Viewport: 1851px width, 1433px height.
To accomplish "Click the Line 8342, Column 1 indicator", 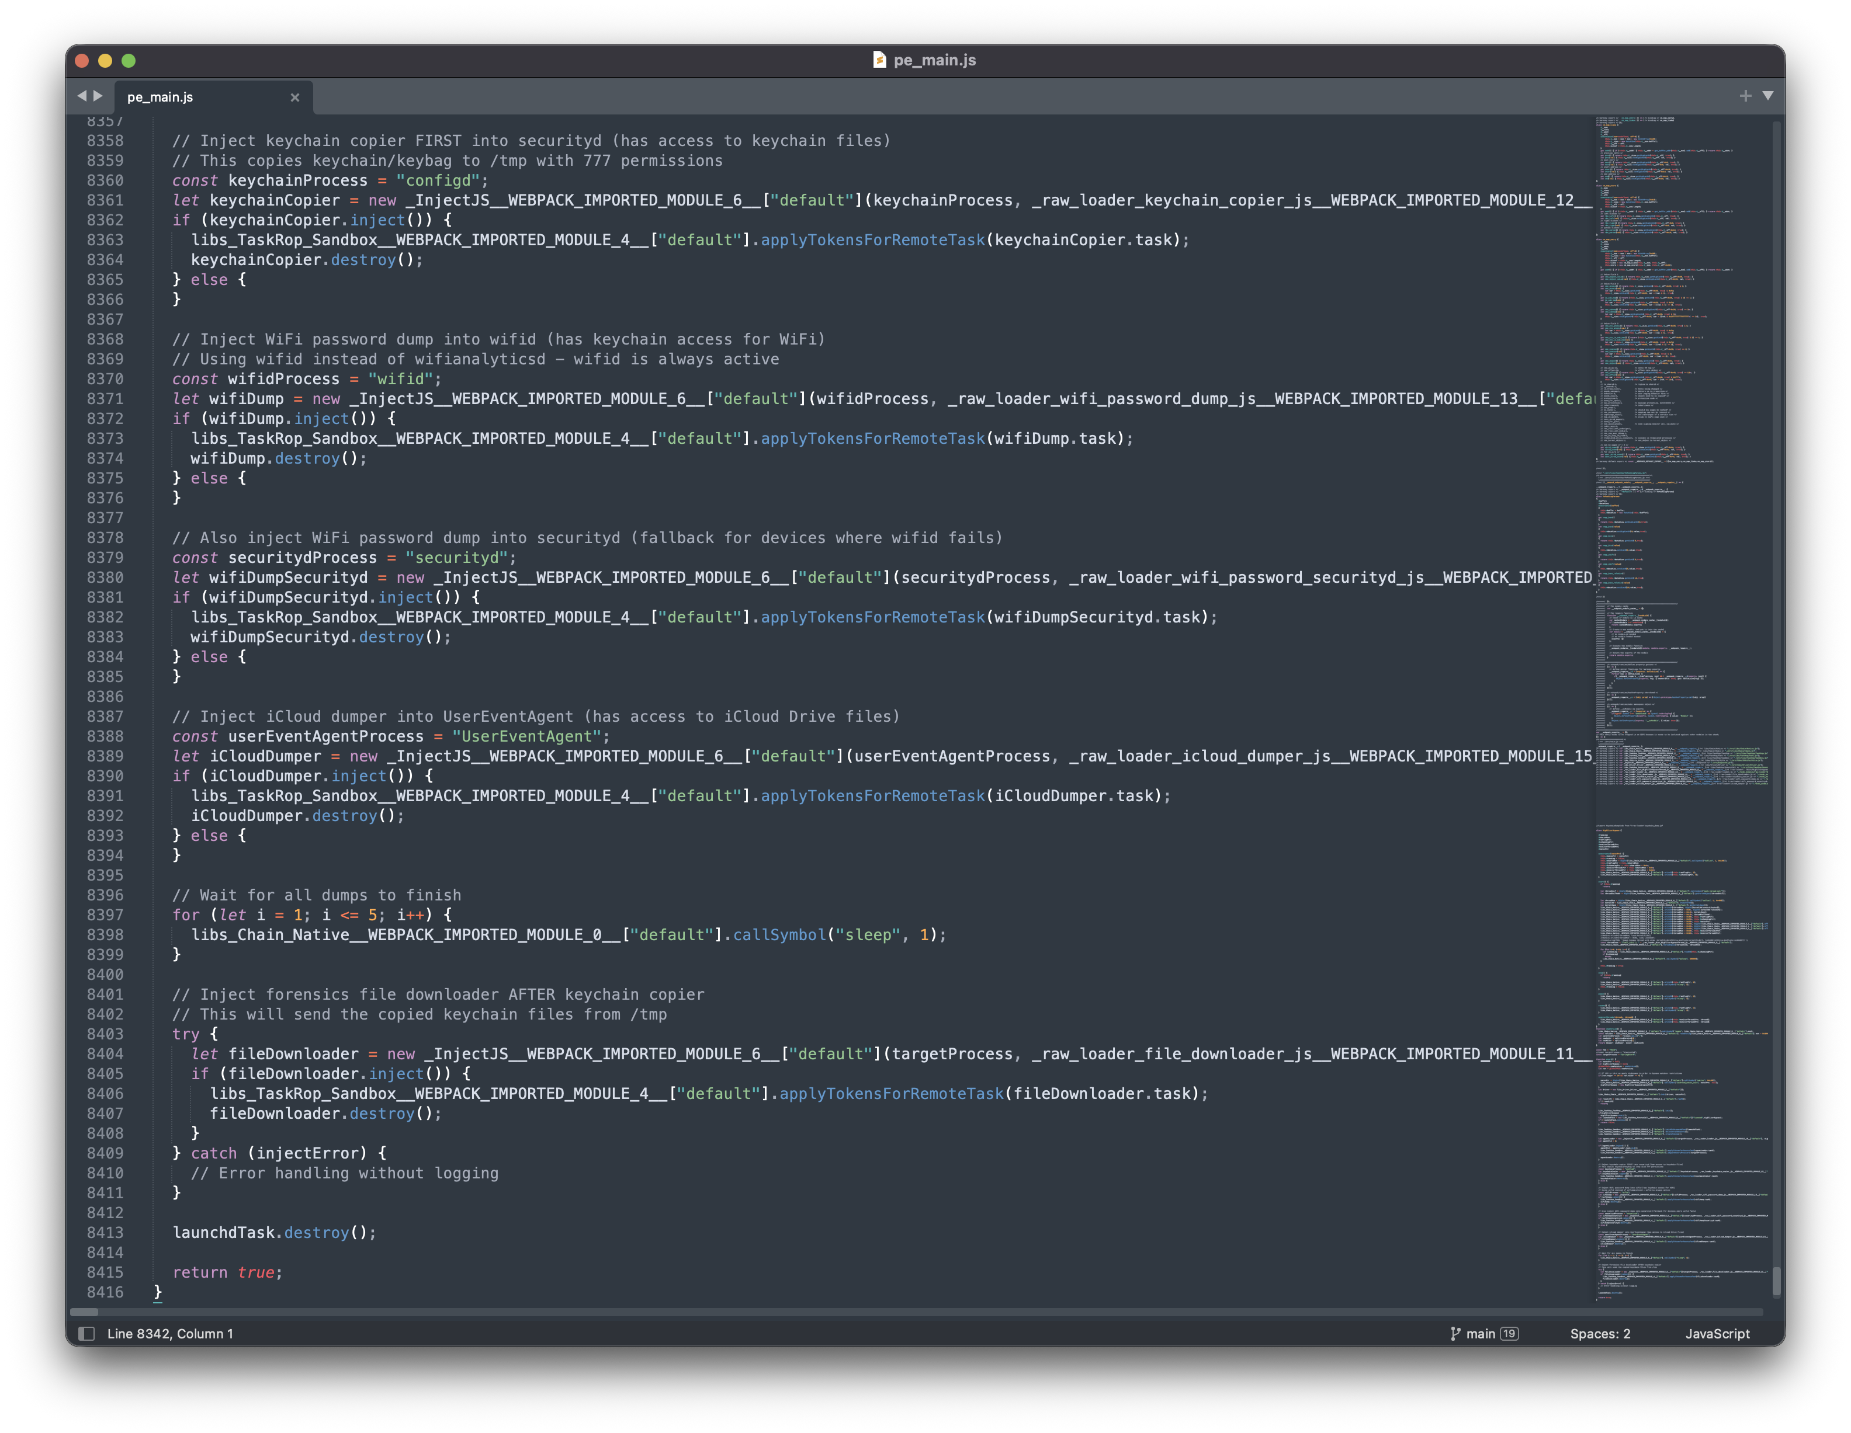I will coord(169,1333).
